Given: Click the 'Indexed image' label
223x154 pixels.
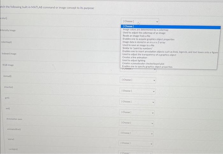Looking at the screenshot, I should click(x=9, y=54).
